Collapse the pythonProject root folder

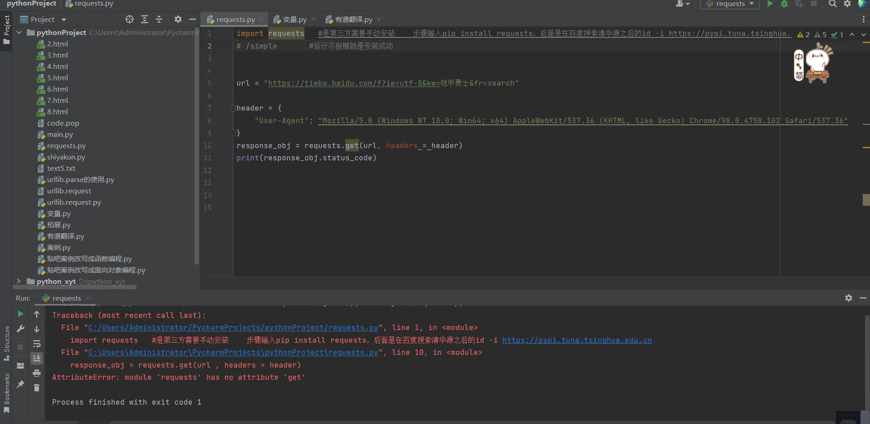[x=19, y=32]
